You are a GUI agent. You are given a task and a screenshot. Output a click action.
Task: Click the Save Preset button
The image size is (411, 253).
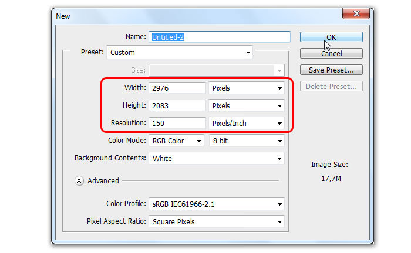click(331, 70)
